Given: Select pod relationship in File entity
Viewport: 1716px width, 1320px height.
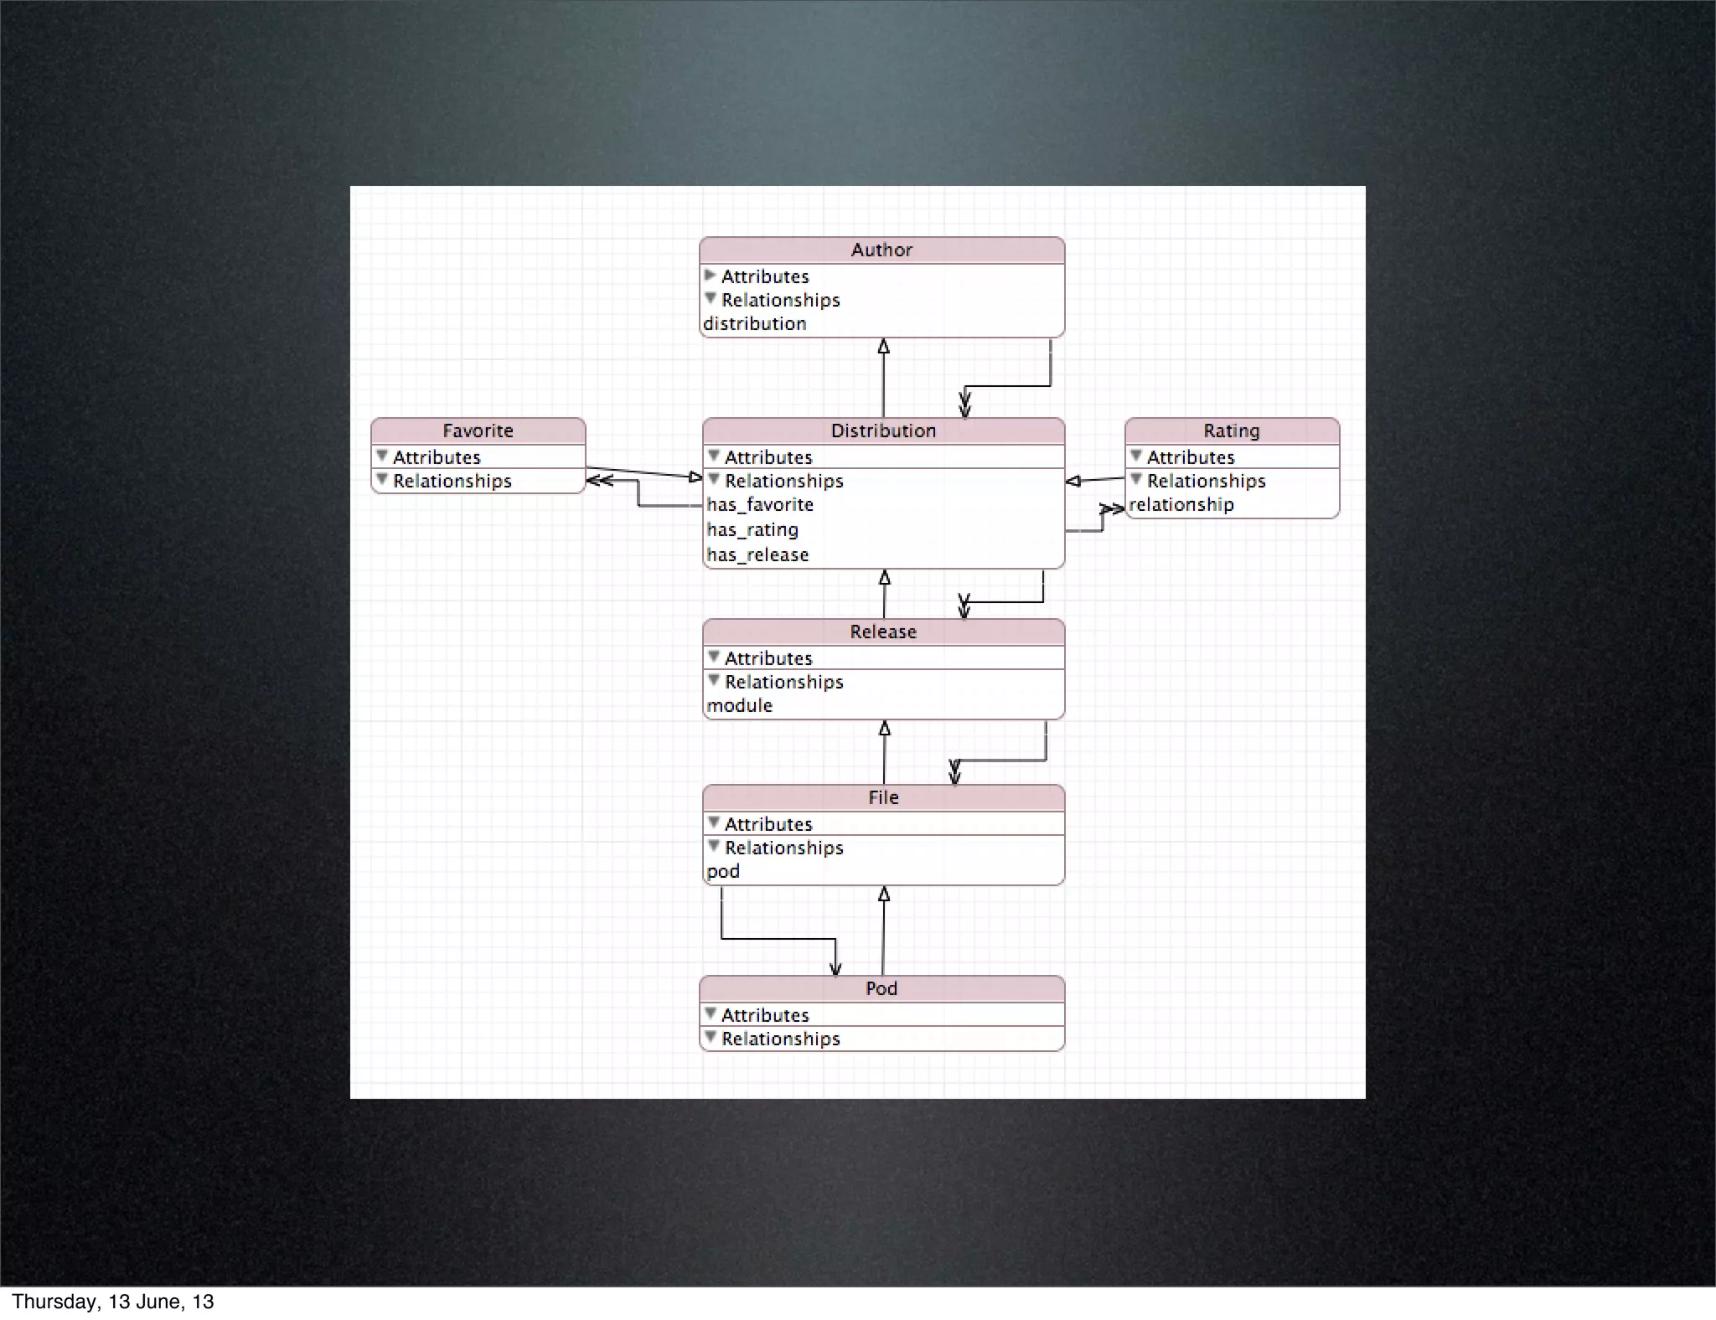Looking at the screenshot, I should click(723, 871).
